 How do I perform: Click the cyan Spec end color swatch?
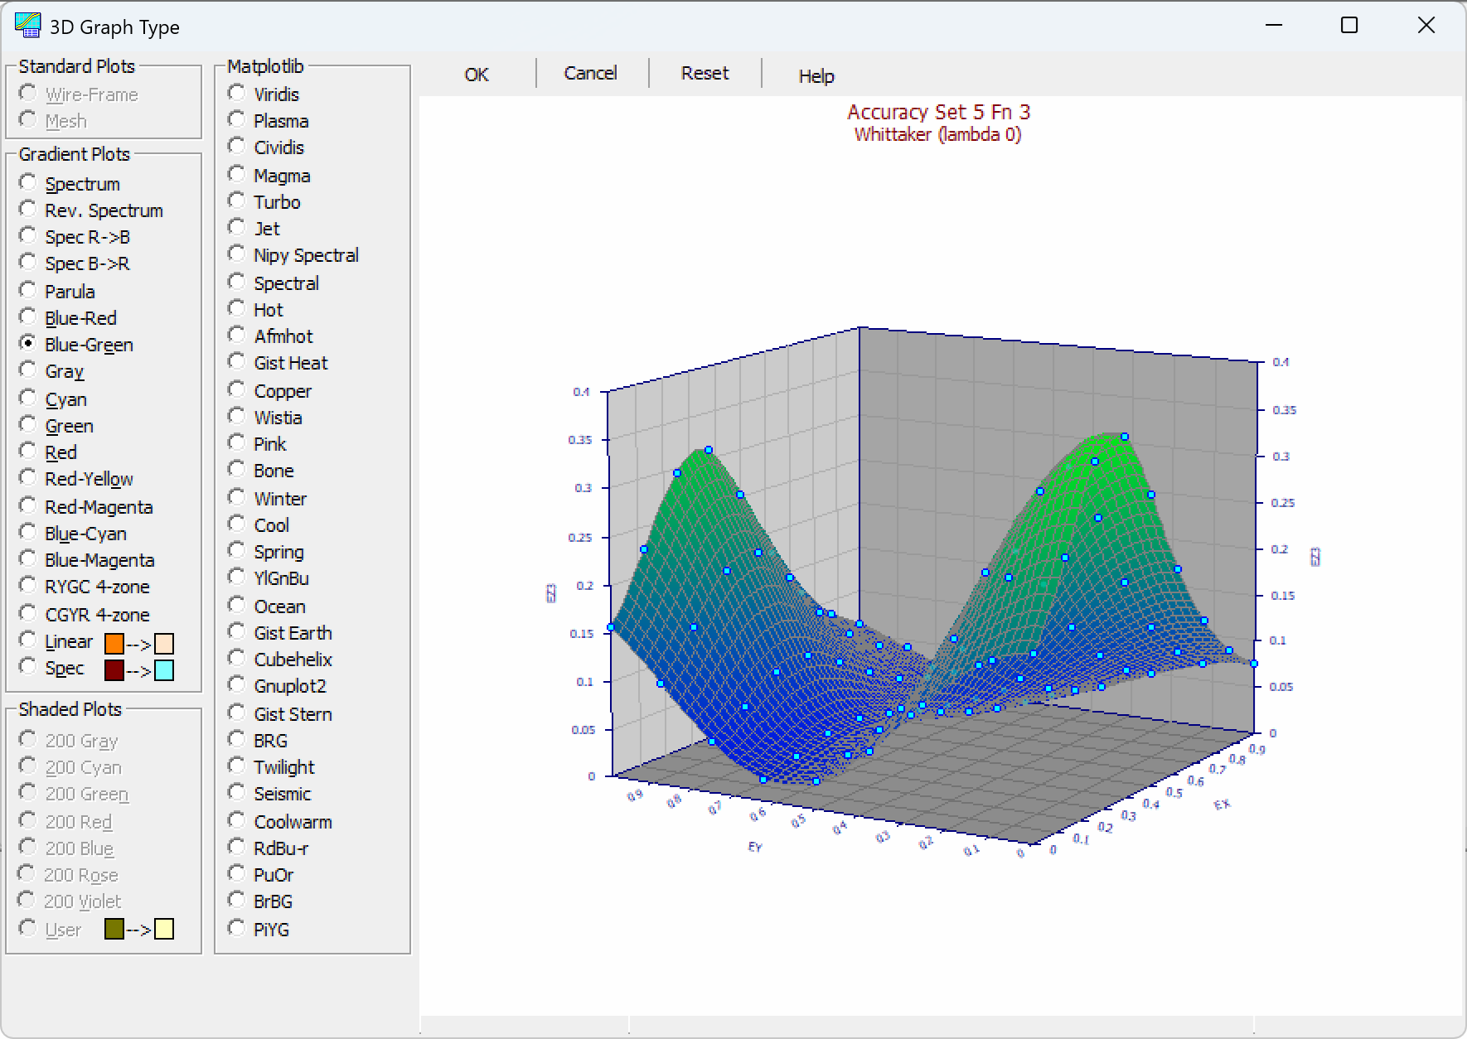click(164, 670)
